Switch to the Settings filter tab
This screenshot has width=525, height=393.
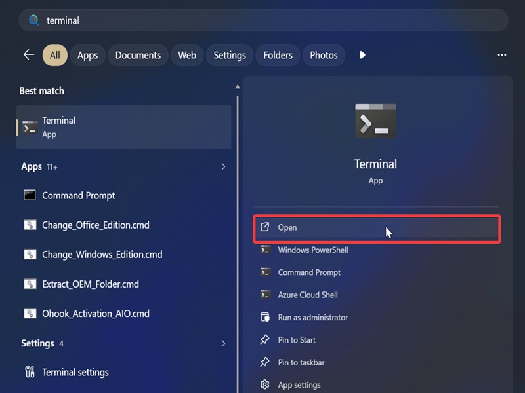pos(230,55)
